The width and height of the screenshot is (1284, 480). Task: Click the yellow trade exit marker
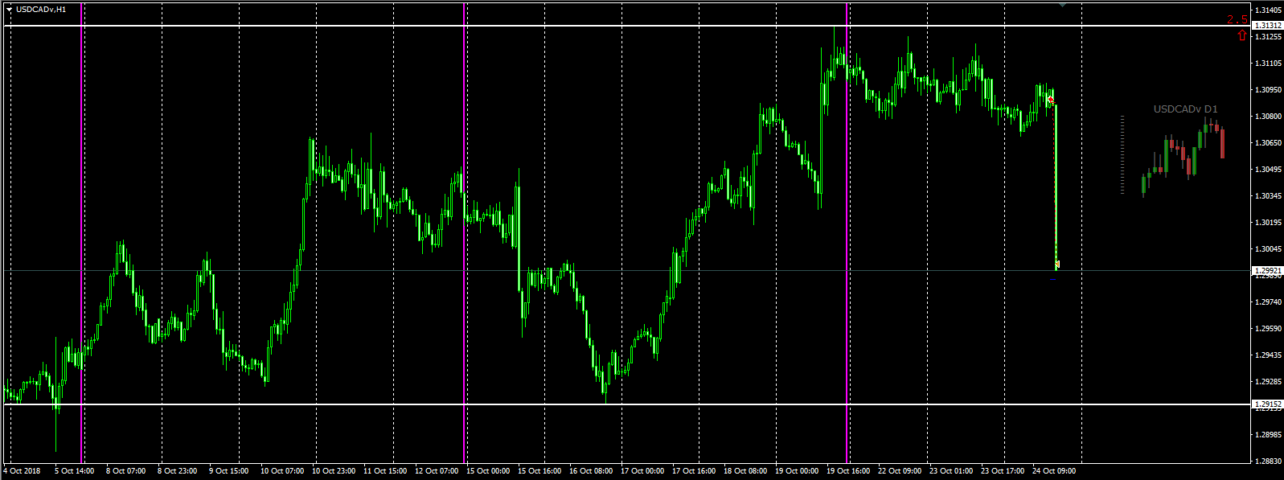[1057, 265]
